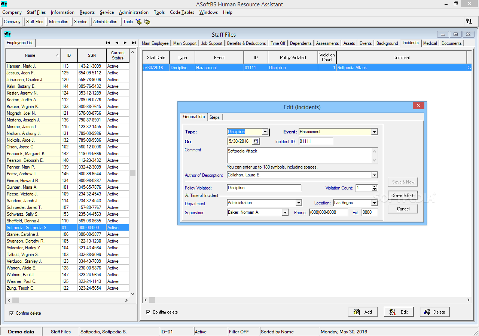Open calendar picker for the On date
The width and height of the screenshot is (479, 336).
pyautogui.click(x=256, y=141)
